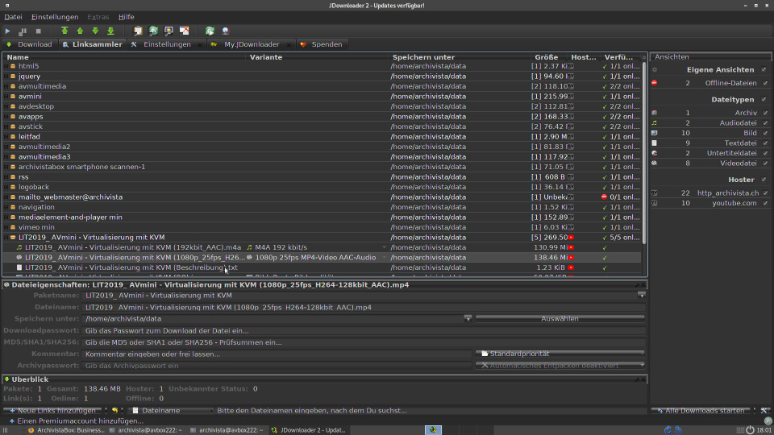Toggle the Hoster header checkbox
This screenshot has height=435, width=774.
coord(764,180)
